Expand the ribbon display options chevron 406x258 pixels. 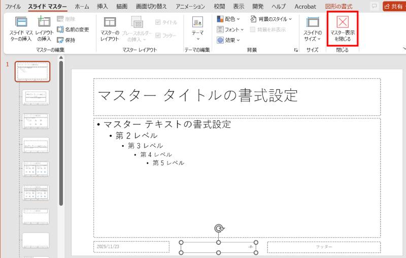click(x=404, y=48)
